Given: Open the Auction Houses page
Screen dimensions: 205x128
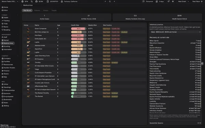Looking at the screenshot, I should click(x=8, y=68).
